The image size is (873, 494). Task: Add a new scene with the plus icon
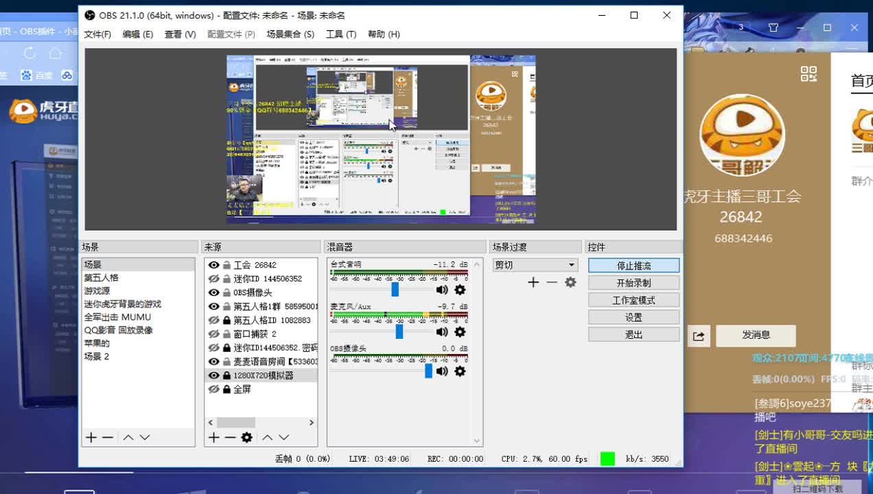(90, 437)
